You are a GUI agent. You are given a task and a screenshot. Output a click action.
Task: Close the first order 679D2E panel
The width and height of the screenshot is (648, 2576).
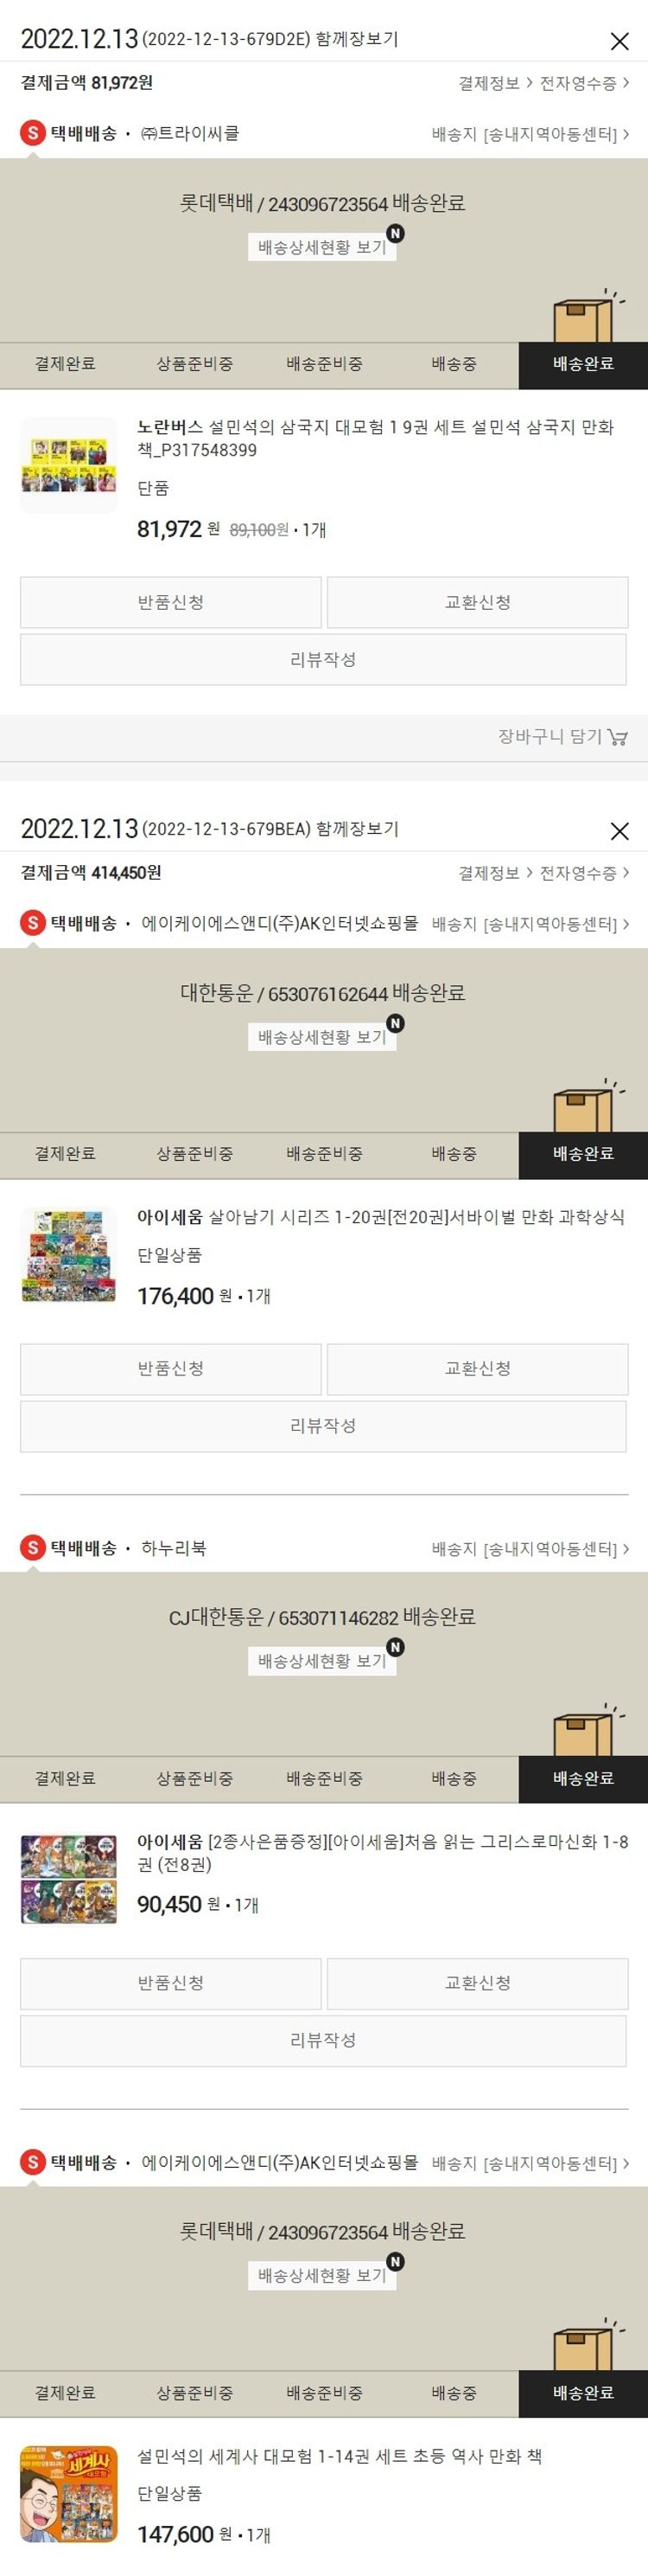619,41
